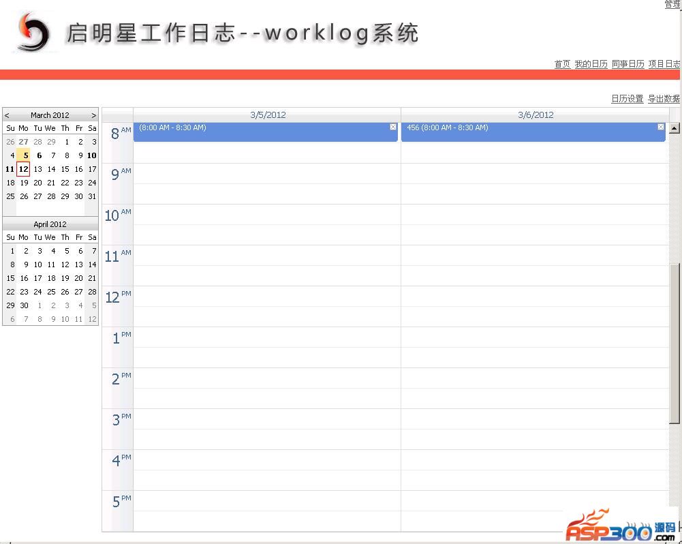Go to next month in mini calendar
Image resolution: width=682 pixels, height=544 pixels.
click(x=93, y=115)
